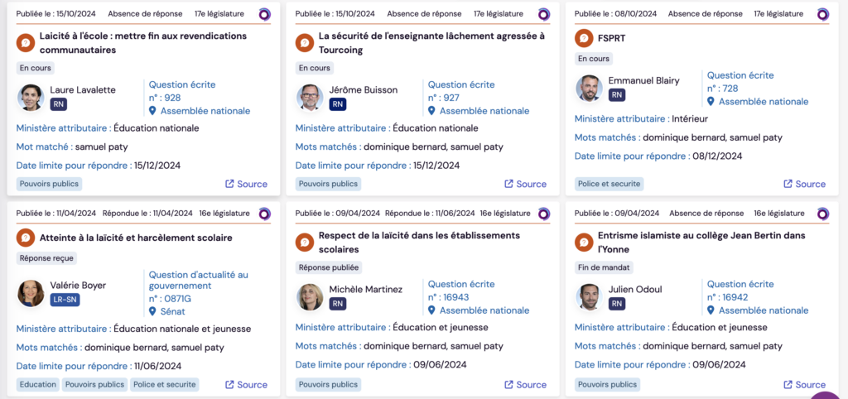
Task: Click the orange question icon beside Entrisme islamiste title
Action: pos(584,242)
